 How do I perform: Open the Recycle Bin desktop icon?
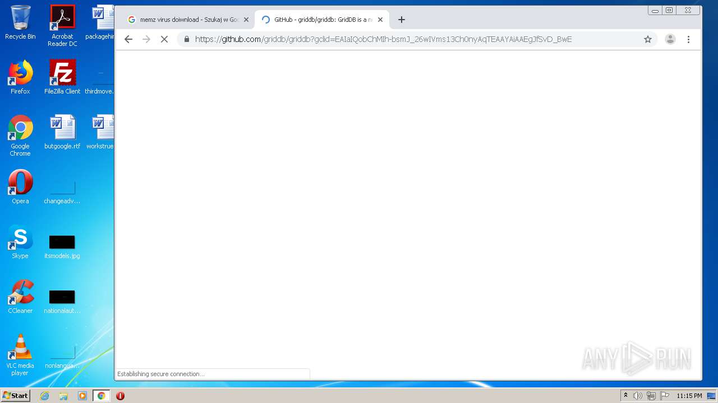[x=20, y=22]
